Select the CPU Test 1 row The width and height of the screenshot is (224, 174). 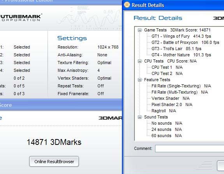point(167,67)
